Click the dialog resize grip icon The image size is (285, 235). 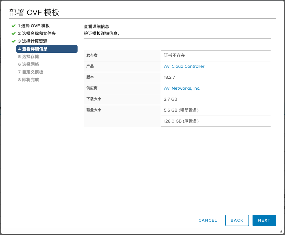tap(281, 231)
